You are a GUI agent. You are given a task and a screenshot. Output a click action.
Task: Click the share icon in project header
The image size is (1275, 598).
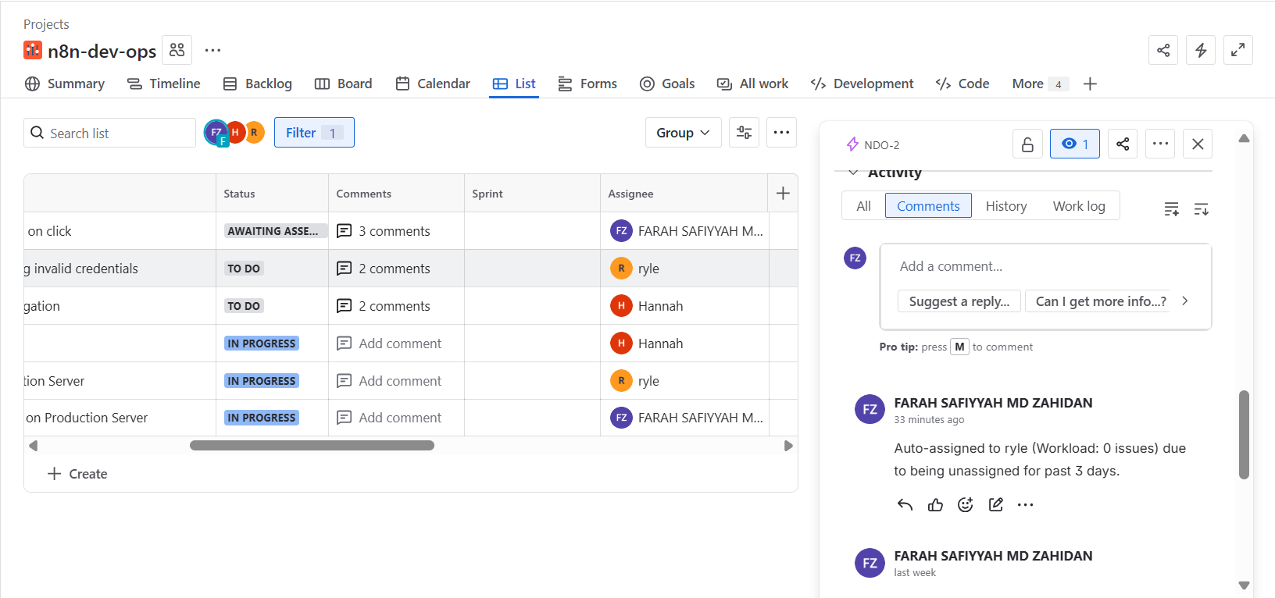tap(1163, 50)
